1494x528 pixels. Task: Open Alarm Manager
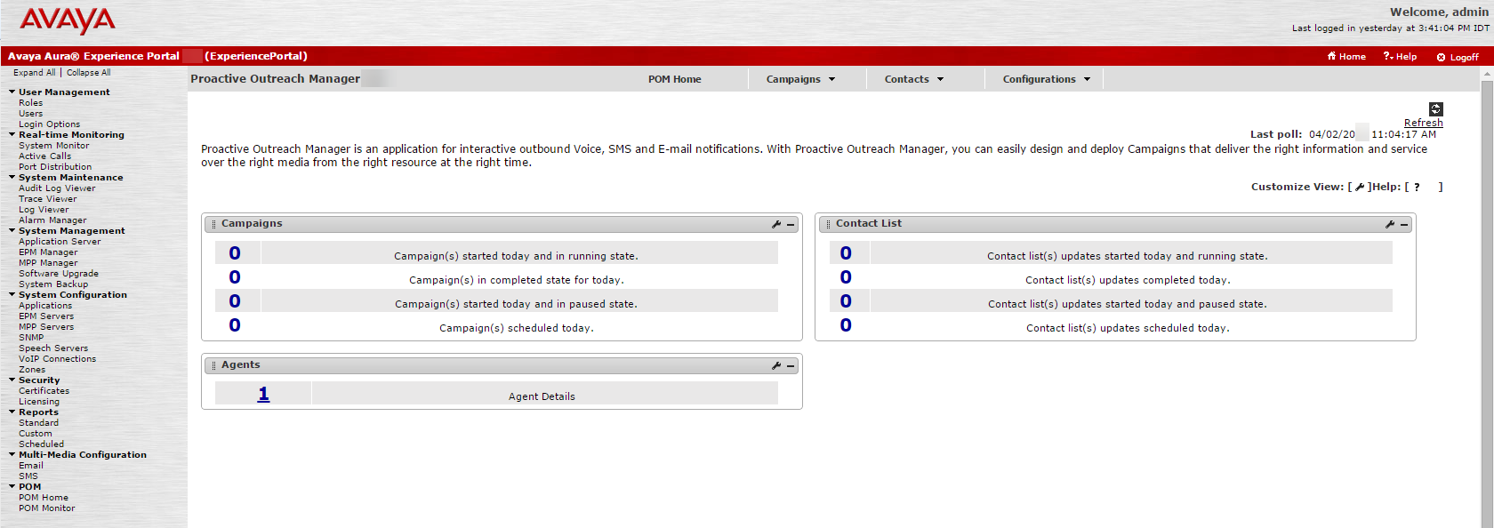pyautogui.click(x=52, y=220)
